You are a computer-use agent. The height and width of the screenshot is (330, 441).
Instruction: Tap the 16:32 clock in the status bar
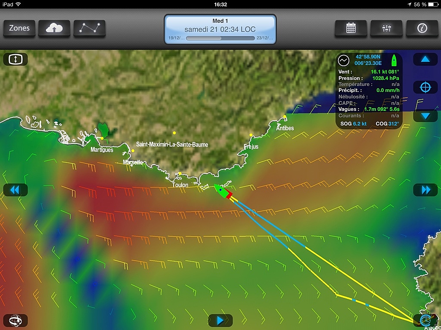tap(220, 4)
